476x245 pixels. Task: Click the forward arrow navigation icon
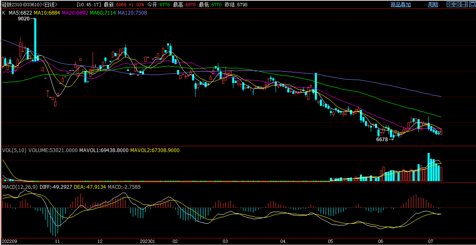457,4
